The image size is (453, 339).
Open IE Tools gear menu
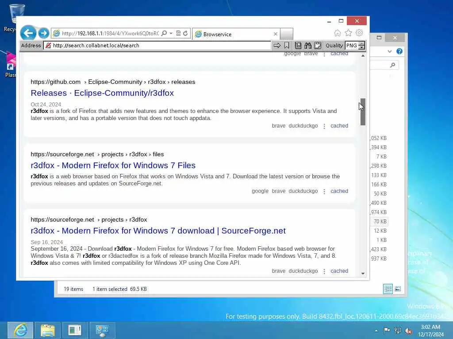(359, 33)
